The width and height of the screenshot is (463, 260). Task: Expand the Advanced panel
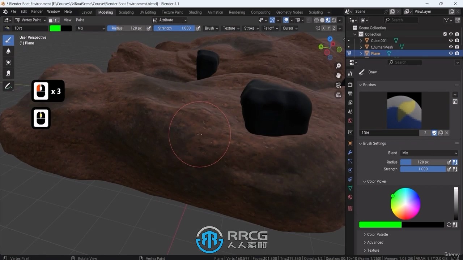point(365,242)
